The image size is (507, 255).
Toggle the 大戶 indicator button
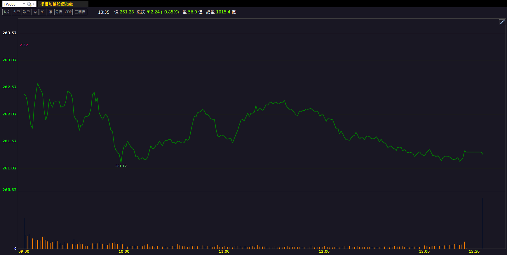16,12
